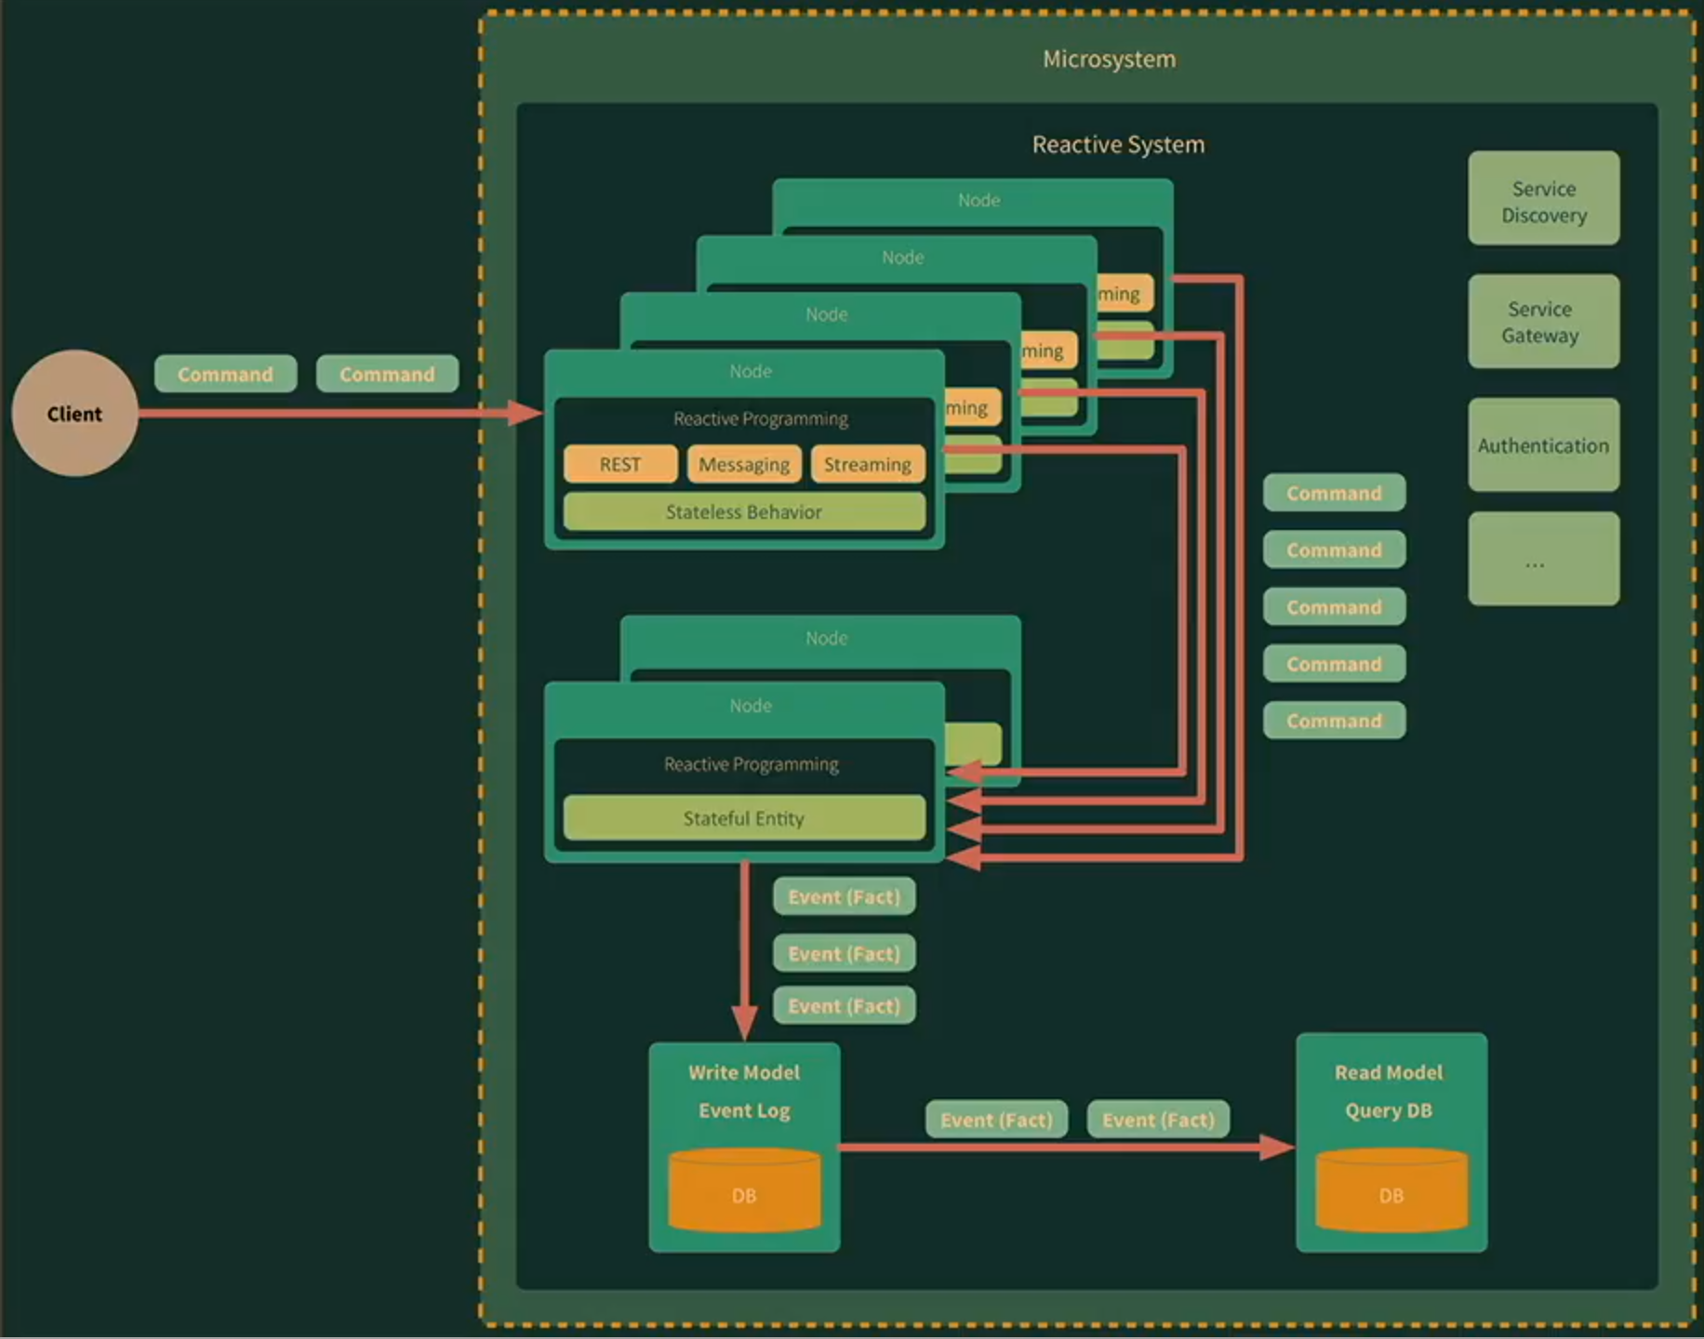The image size is (1704, 1339).
Task: Click the orange DB cylinder under Write Model
Action: pos(743,1195)
